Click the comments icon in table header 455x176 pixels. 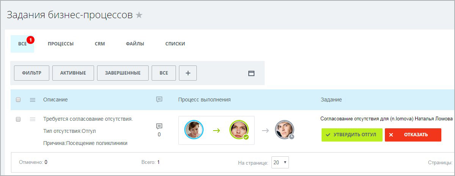(x=159, y=100)
